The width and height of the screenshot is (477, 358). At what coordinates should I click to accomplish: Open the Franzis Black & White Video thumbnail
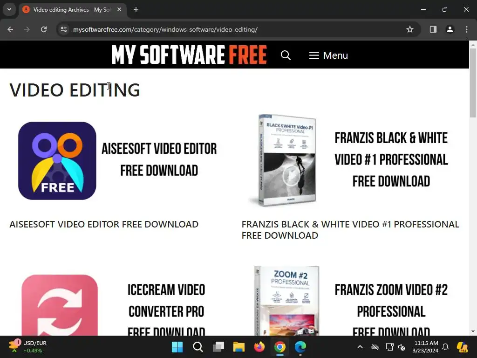[351, 161]
